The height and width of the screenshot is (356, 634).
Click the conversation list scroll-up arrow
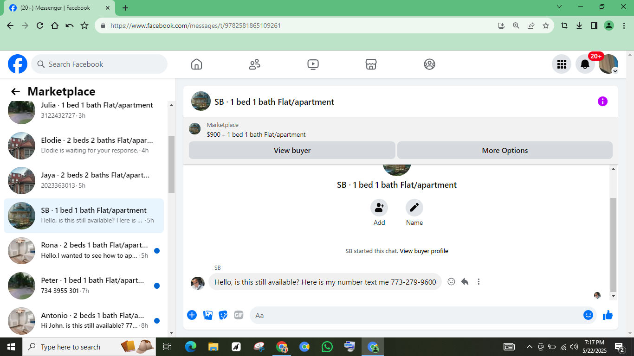pos(171,105)
